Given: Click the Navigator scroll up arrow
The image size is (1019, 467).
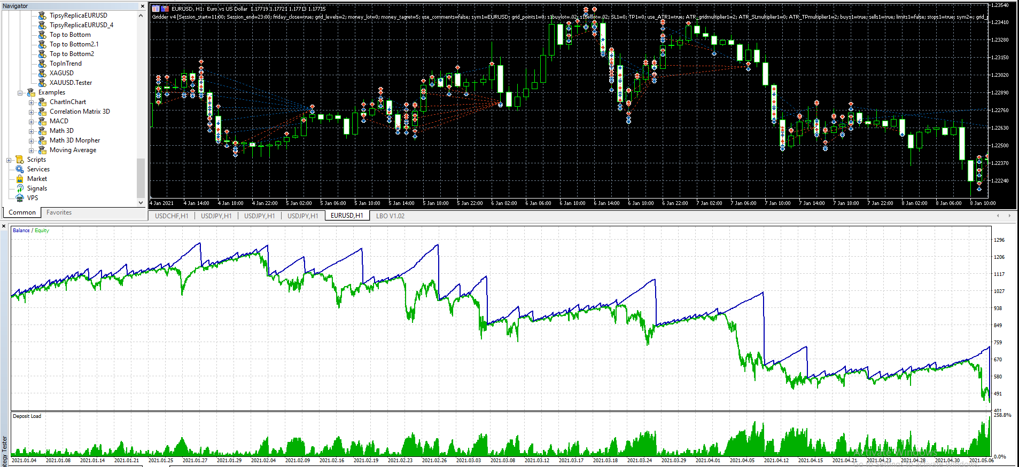Looking at the screenshot, I should [x=141, y=15].
